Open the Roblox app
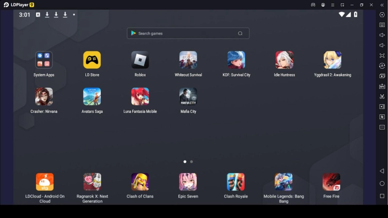The height and width of the screenshot is (218, 388). pyautogui.click(x=140, y=60)
